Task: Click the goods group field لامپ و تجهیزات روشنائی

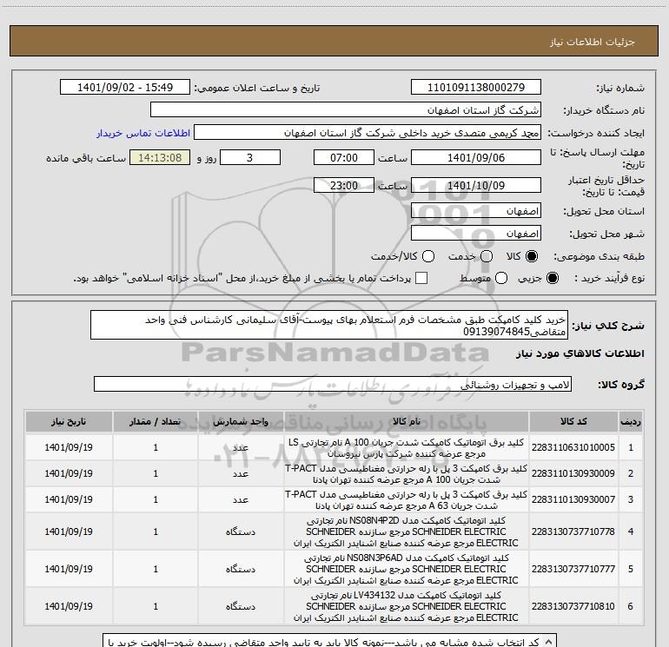Action: click(x=333, y=384)
